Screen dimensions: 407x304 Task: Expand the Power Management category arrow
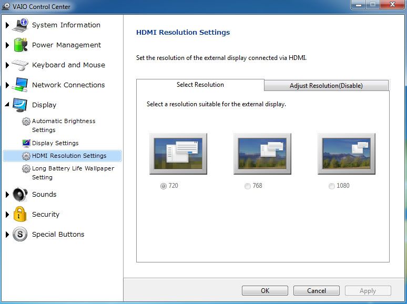(x=7, y=45)
